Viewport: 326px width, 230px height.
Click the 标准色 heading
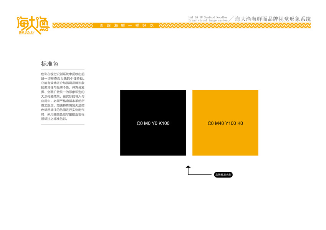(x=50, y=64)
